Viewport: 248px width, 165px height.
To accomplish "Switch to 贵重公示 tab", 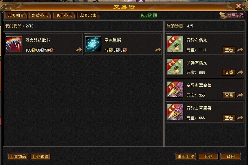I will click(x=40, y=15).
